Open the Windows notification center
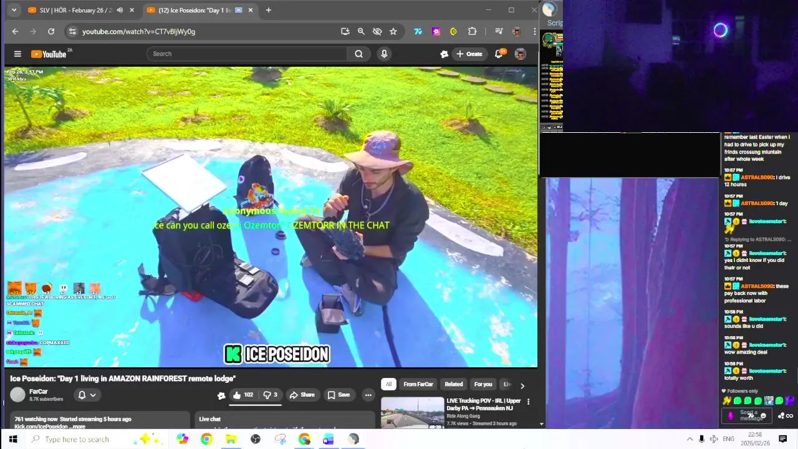Screen dimensions: 798x449 coord(782,439)
